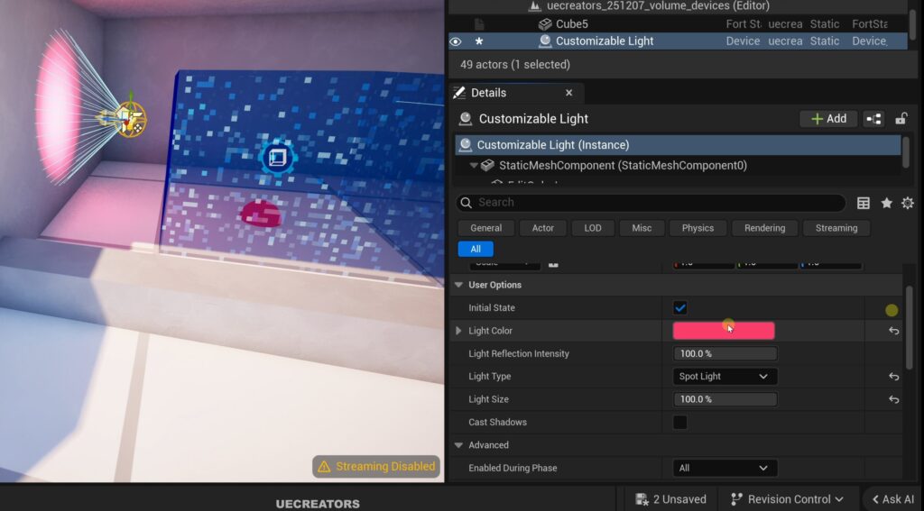Open the Blueprint hierarchy icon beside Add
This screenshot has width=924, height=511.
pos(873,119)
